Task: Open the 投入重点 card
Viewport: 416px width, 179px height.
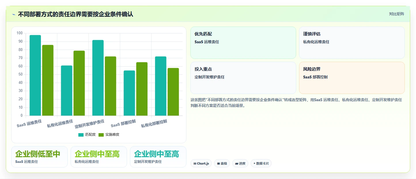Action: (243, 78)
